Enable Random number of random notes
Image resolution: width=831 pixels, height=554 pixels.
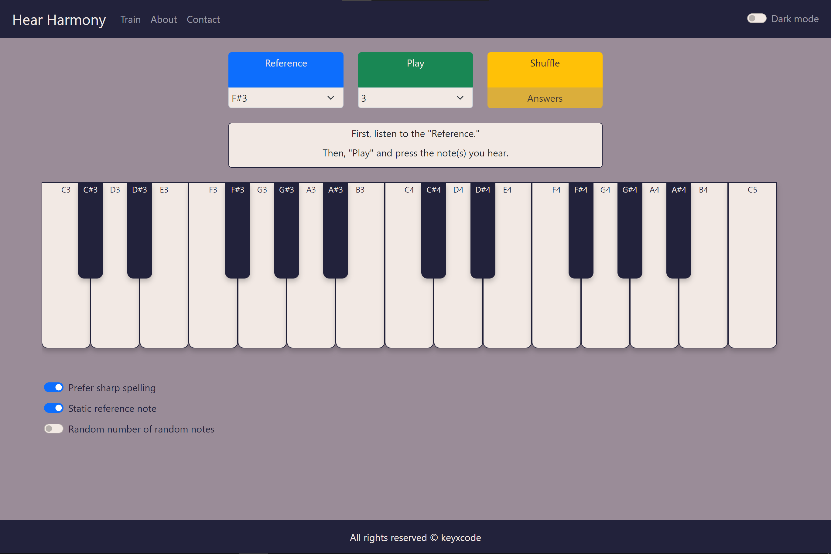[x=54, y=429]
